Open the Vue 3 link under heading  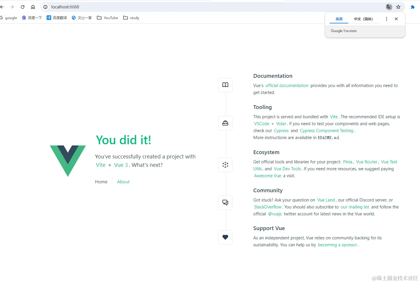(x=121, y=165)
